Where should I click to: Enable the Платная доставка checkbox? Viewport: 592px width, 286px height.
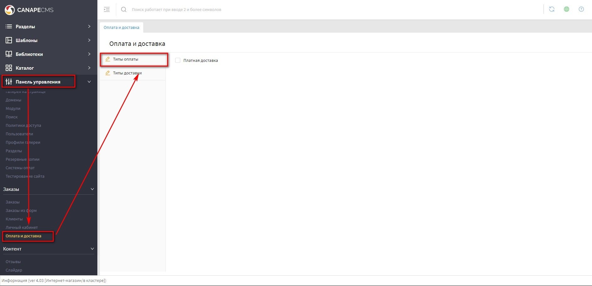(178, 60)
